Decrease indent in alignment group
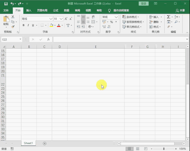 78,27
